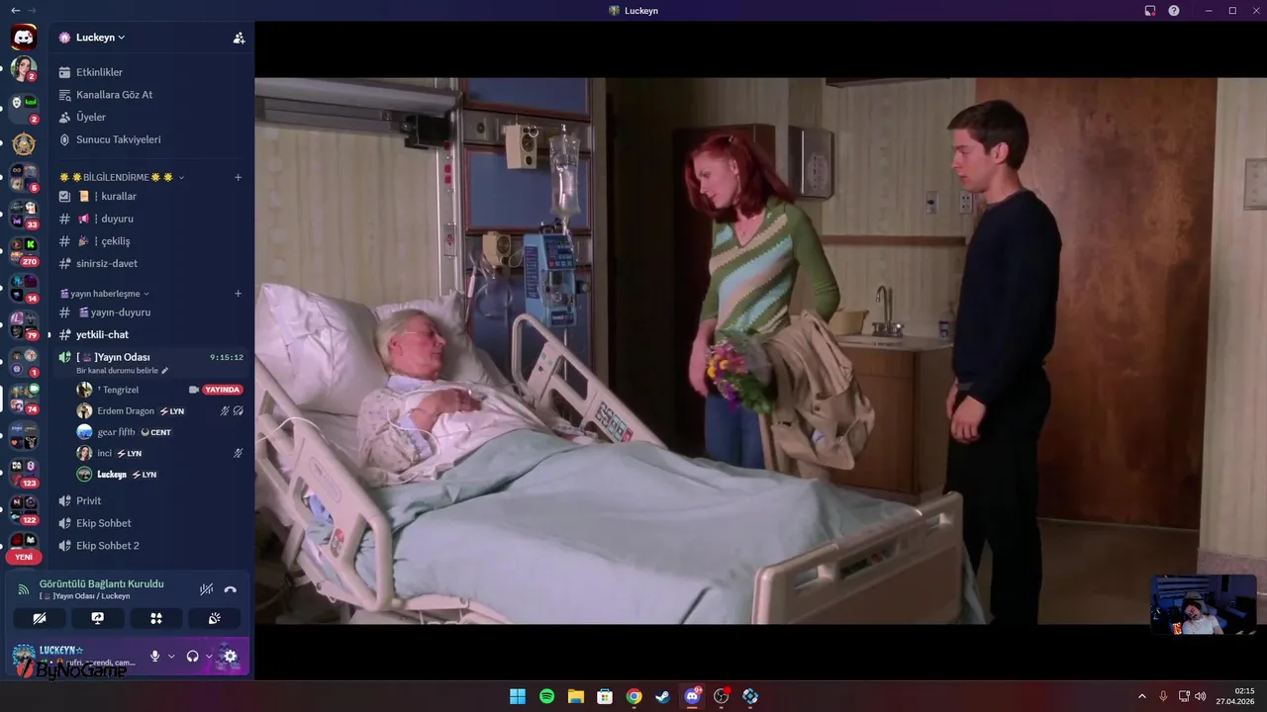Open the activities button in voice panel
1267x712 pixels.
(155, 618)
